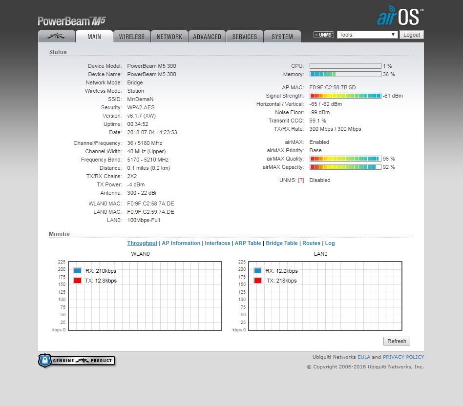The image size is (463, 406).
Task: Click the UNMS help [?] link
Action: click(301, 180)
